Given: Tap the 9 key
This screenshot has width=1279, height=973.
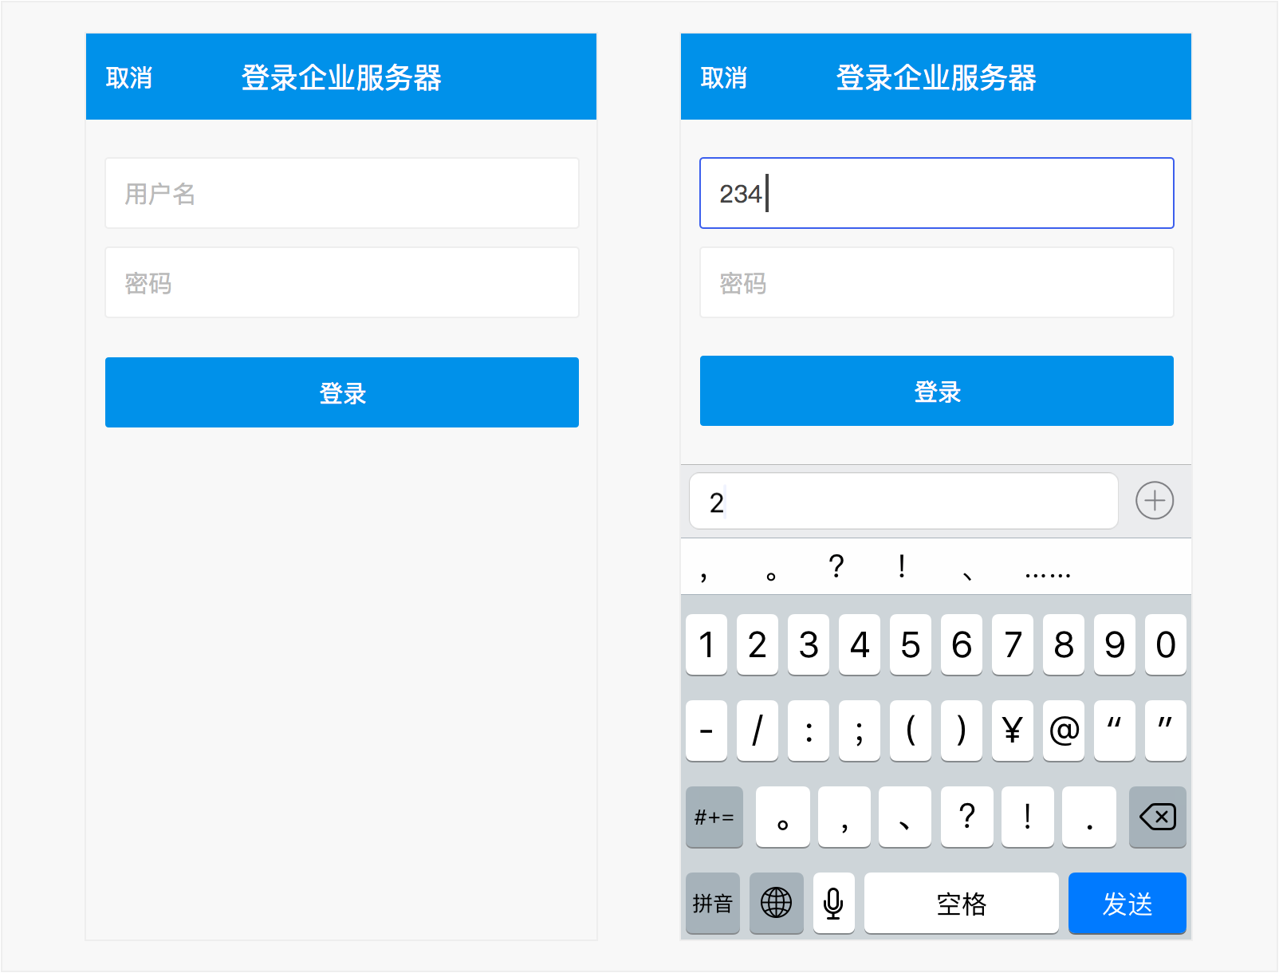Looking at the screenshot, I should 1115,644.
